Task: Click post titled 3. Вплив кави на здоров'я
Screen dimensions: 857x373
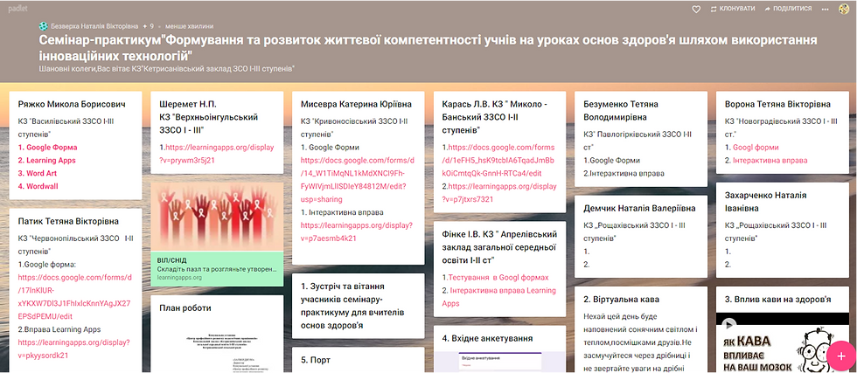Action: (x=778, y=300)
